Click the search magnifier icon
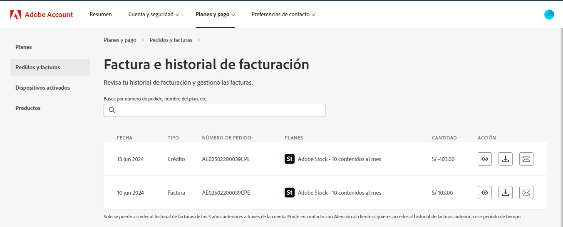The width and height of the screenshot is (563, 227). [112, 110]
